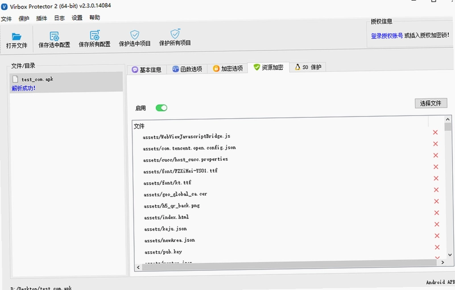The image size is (455, 290).
Task: Select the assets/font/FZXiMei-YS01.ttf row
Action: point(180,171)
